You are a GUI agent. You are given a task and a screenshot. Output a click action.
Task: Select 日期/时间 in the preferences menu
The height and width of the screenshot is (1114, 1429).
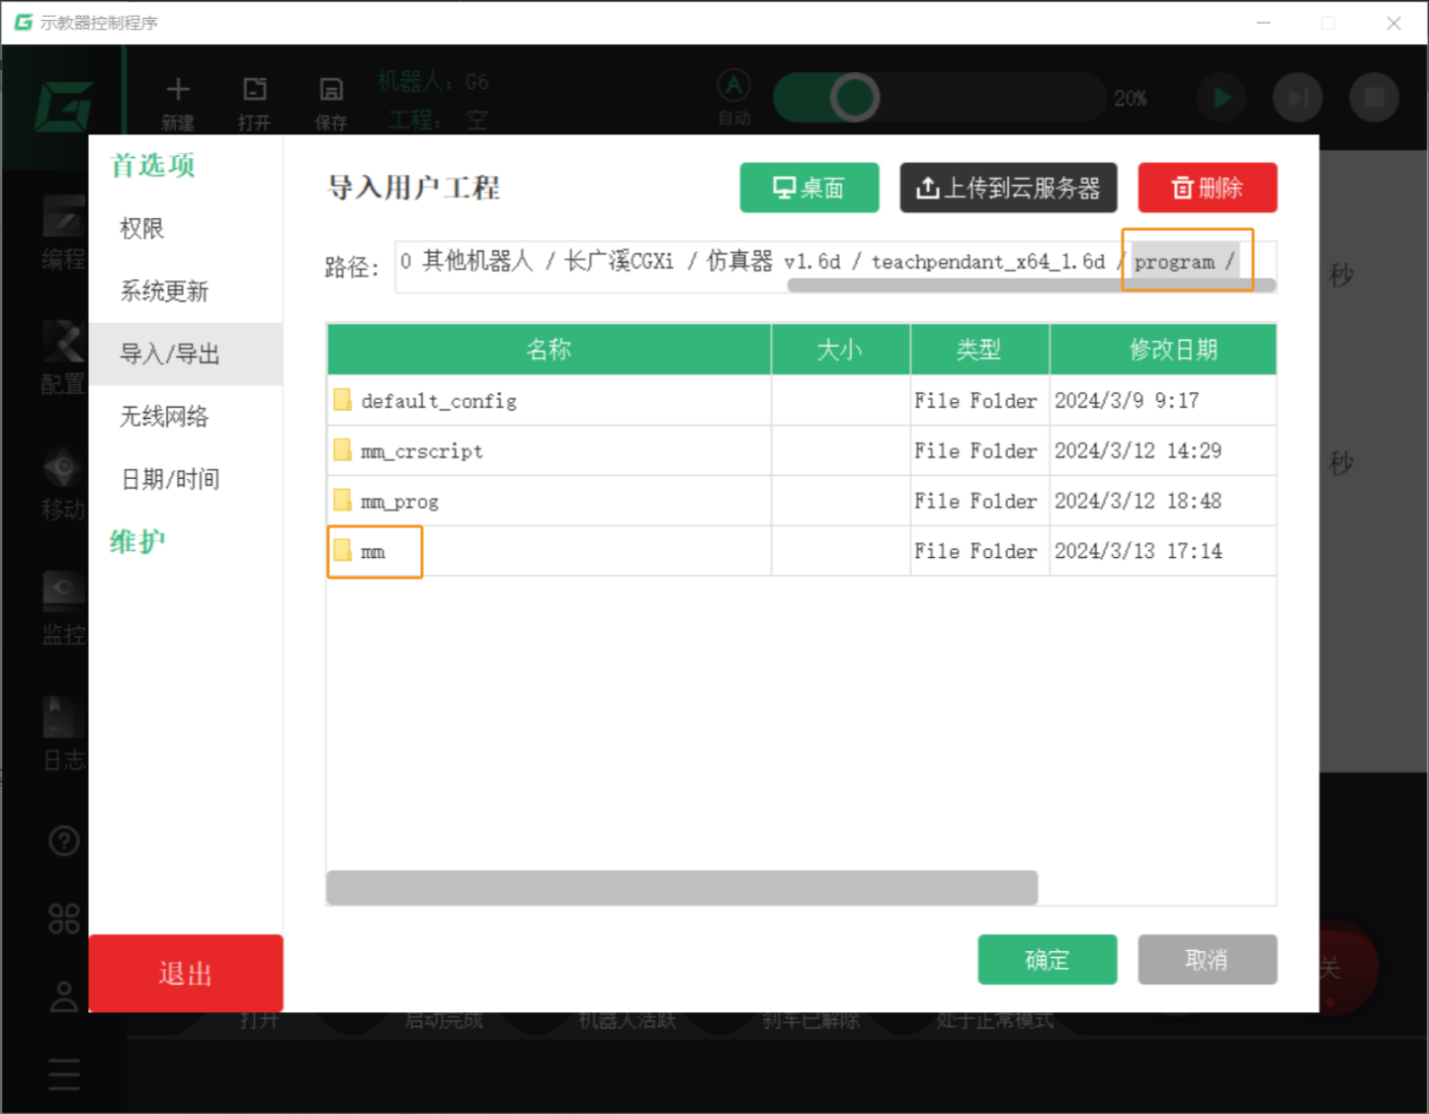pyautogui.click(x=186, y=479)
